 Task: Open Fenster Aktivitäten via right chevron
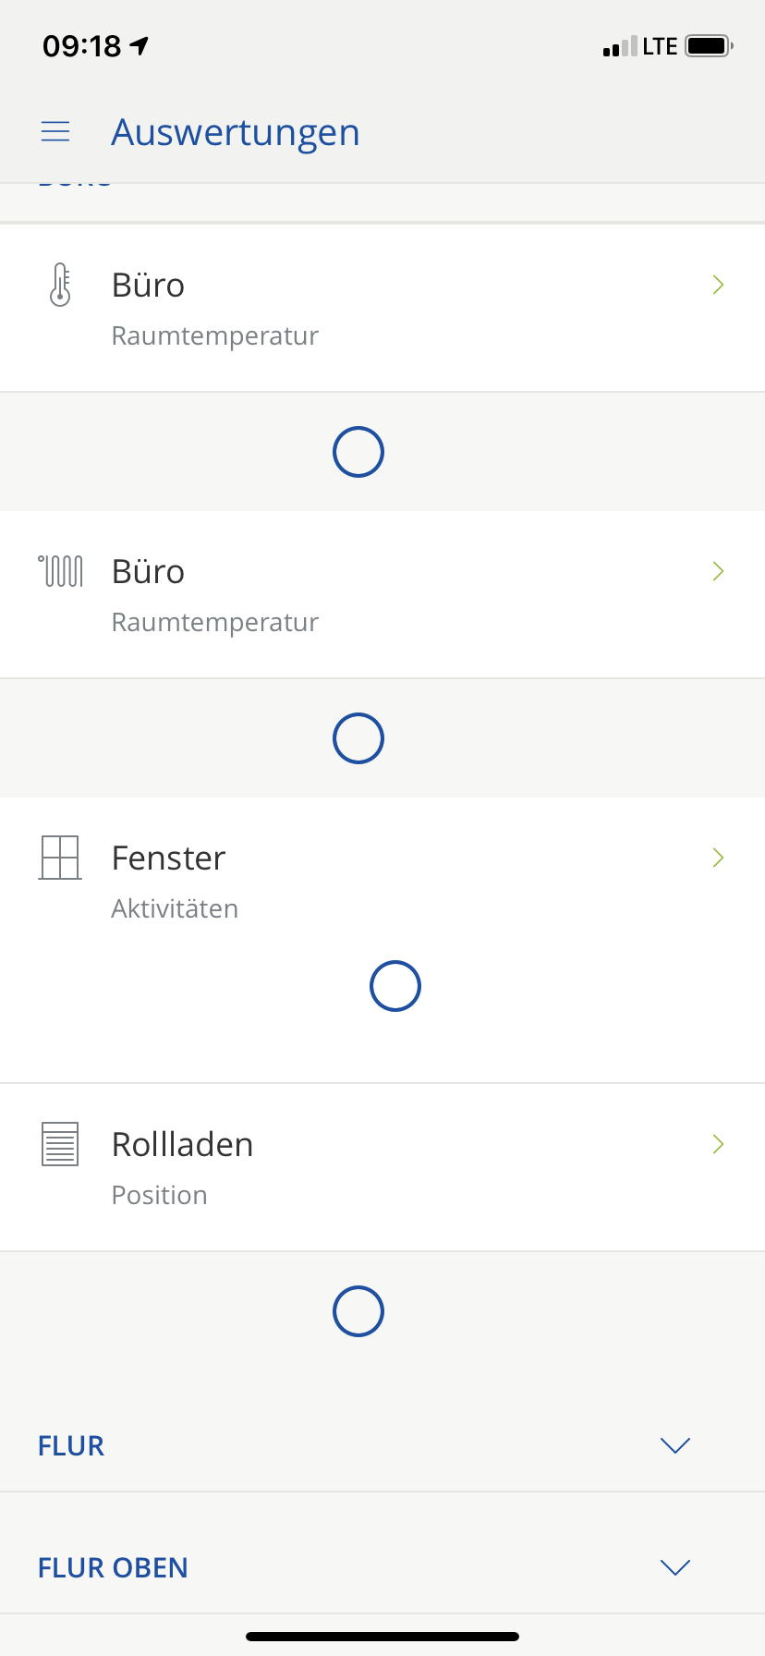(x=718, y=858)
